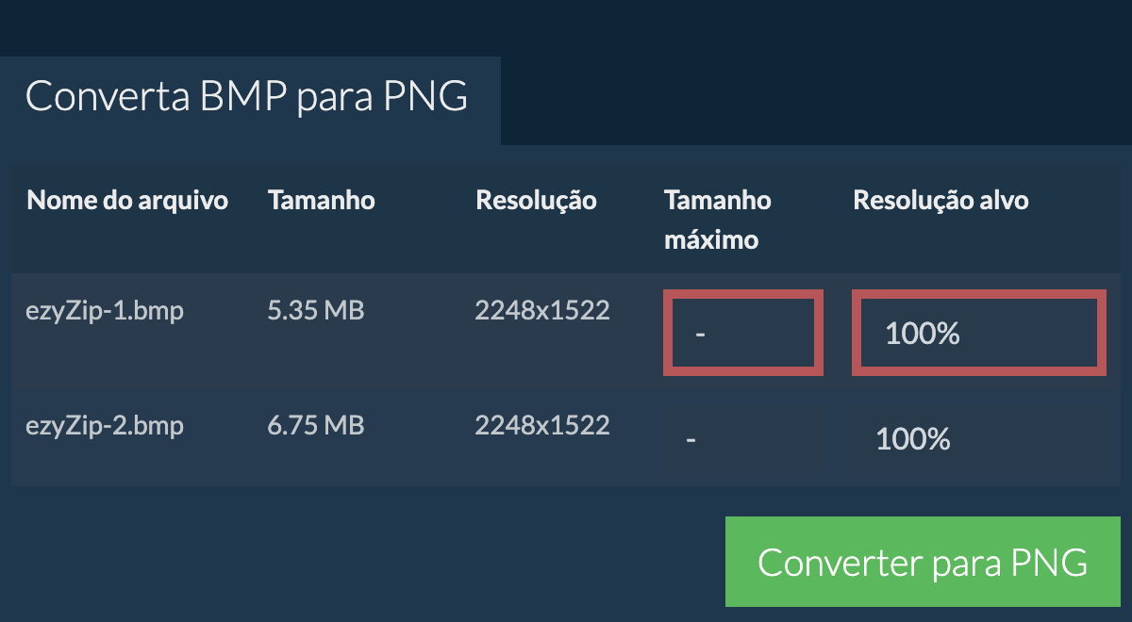This screenshot has width=1132, height=622.
Task: Click the 100% field for ezyZip-2.bmp
Action: click(x=912, y=438)
